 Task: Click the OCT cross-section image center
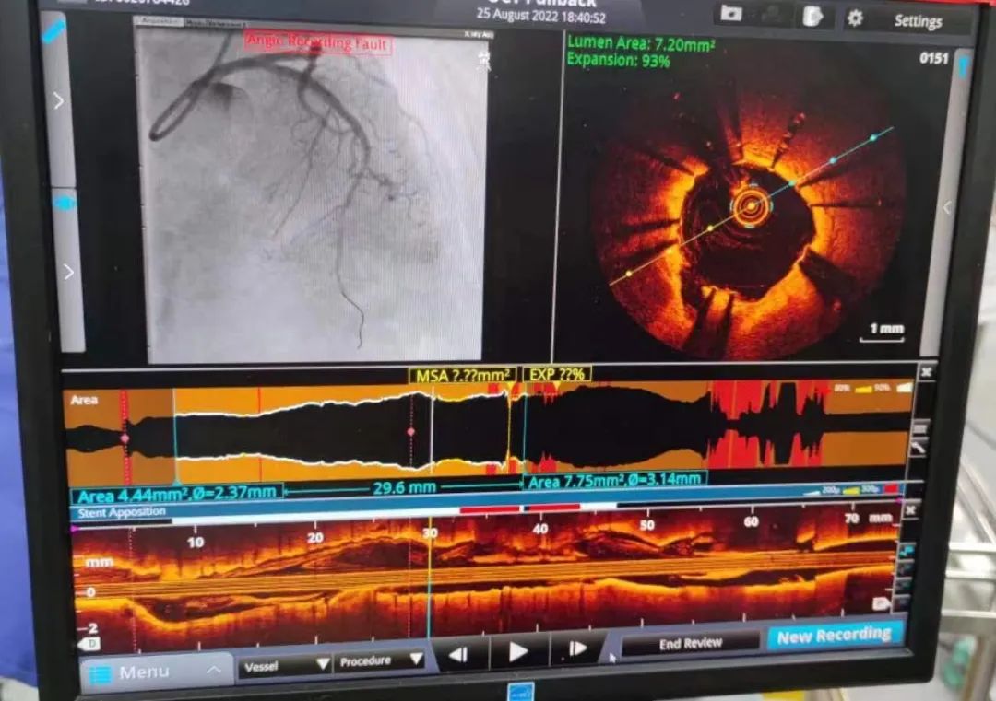(x=750, y=206)
